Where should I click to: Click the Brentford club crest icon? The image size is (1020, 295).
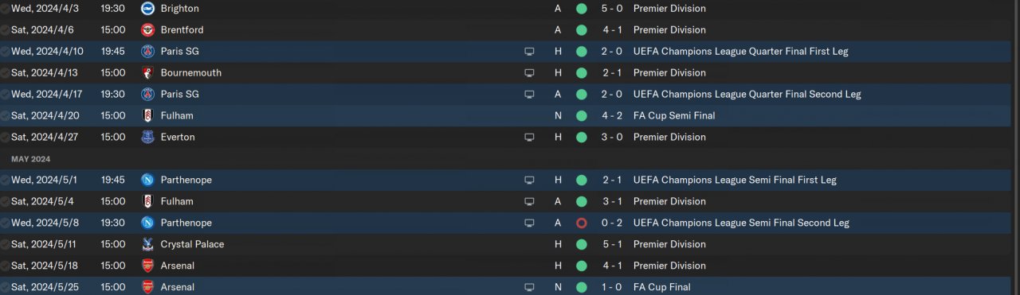147,29
